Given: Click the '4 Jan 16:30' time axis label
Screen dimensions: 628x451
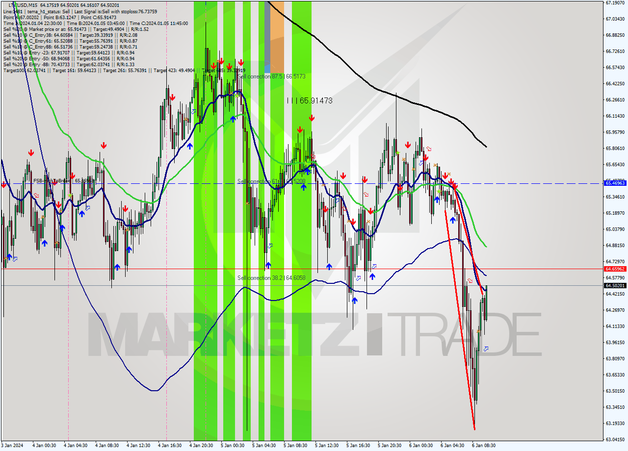Looking at the screenshot, I should (170, 446).
